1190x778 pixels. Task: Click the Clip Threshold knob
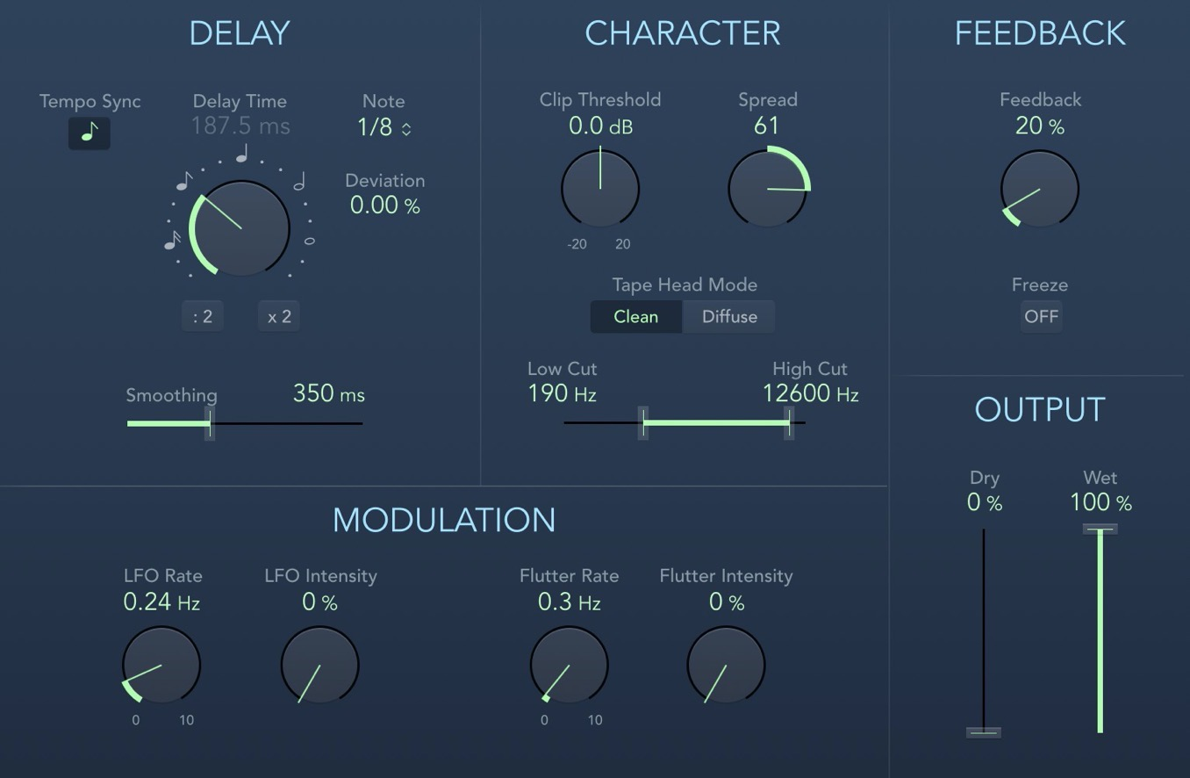[600, 189]
